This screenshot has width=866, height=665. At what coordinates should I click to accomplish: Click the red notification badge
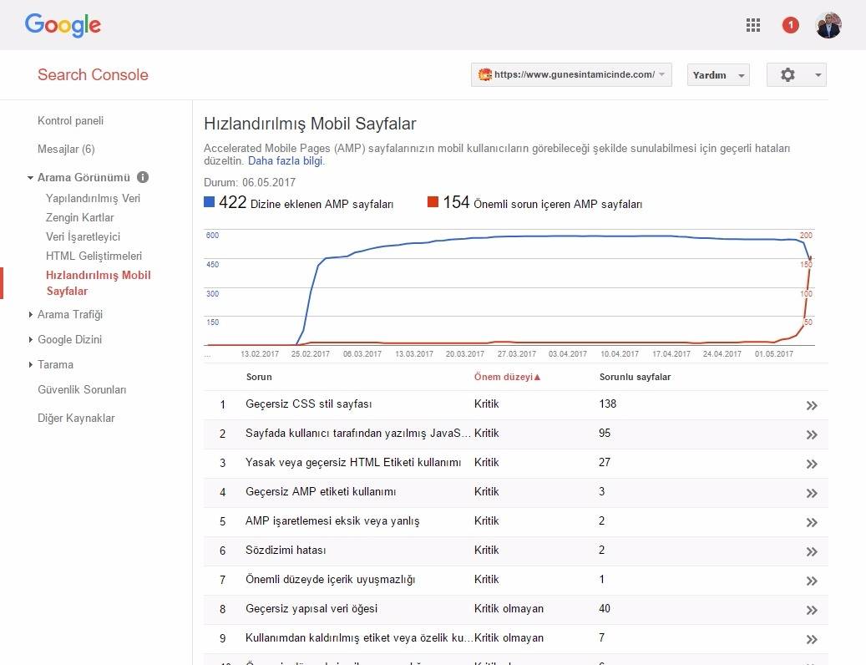790,25
